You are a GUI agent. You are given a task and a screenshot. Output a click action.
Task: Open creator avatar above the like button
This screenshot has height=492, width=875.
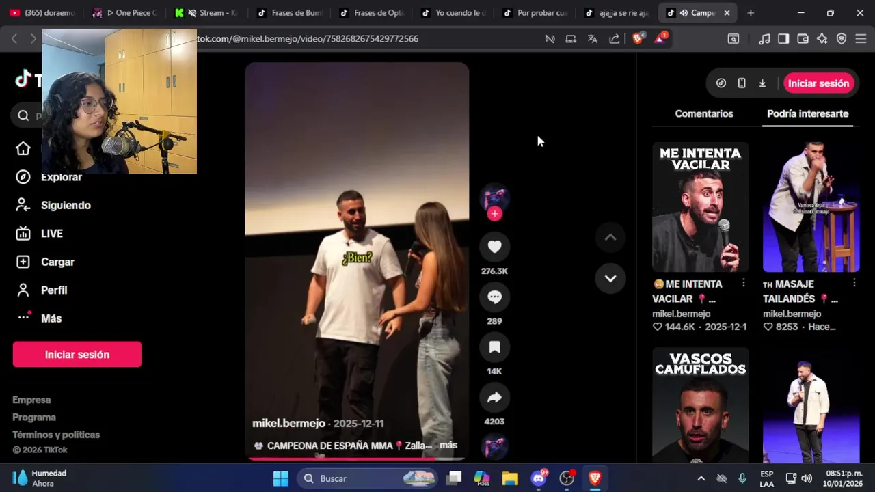pos(494,198)
